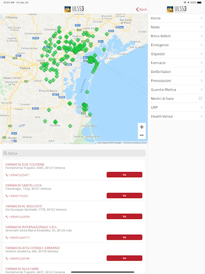
Task: Select FARMACIA AL BASILISCO title
Action: click(23, 206)
